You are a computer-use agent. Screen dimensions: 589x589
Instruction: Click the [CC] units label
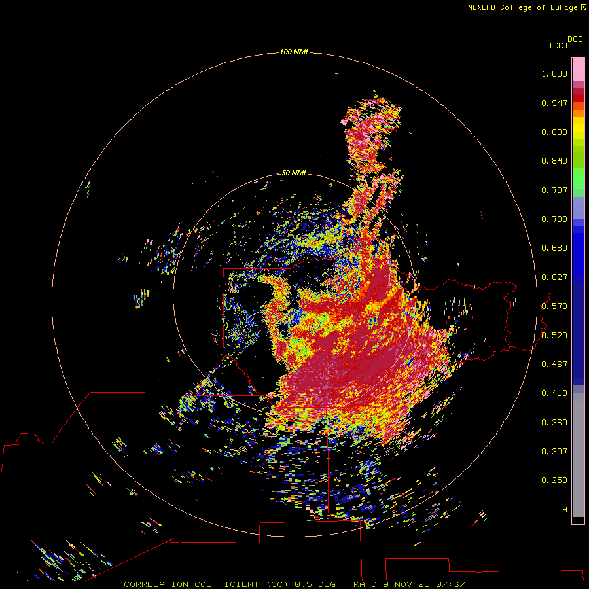559,45
